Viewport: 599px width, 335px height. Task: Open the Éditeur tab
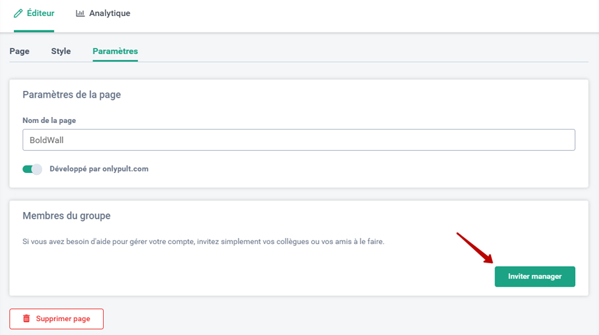(34, 13)
